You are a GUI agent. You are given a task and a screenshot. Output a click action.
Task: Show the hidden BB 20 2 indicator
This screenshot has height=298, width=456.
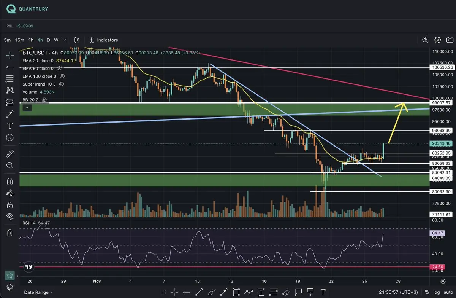pyautogui.click(x=44, y=100)
